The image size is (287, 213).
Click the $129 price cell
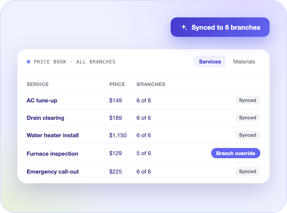pos(116,153)
